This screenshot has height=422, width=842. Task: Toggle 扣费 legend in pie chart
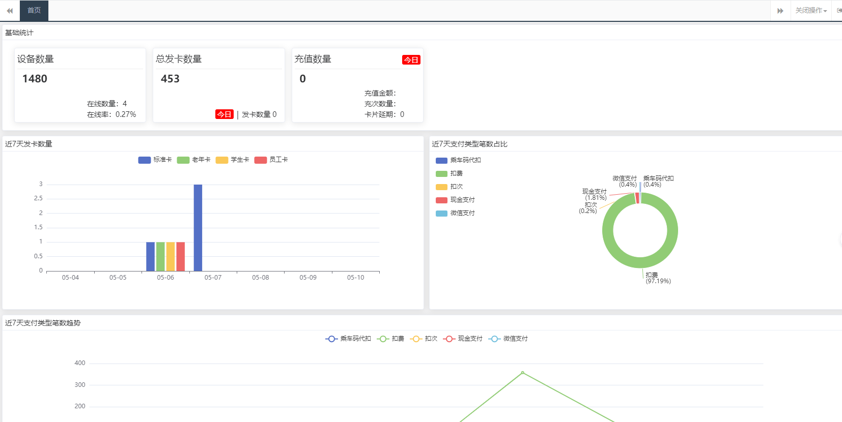(x=449, y=173)
